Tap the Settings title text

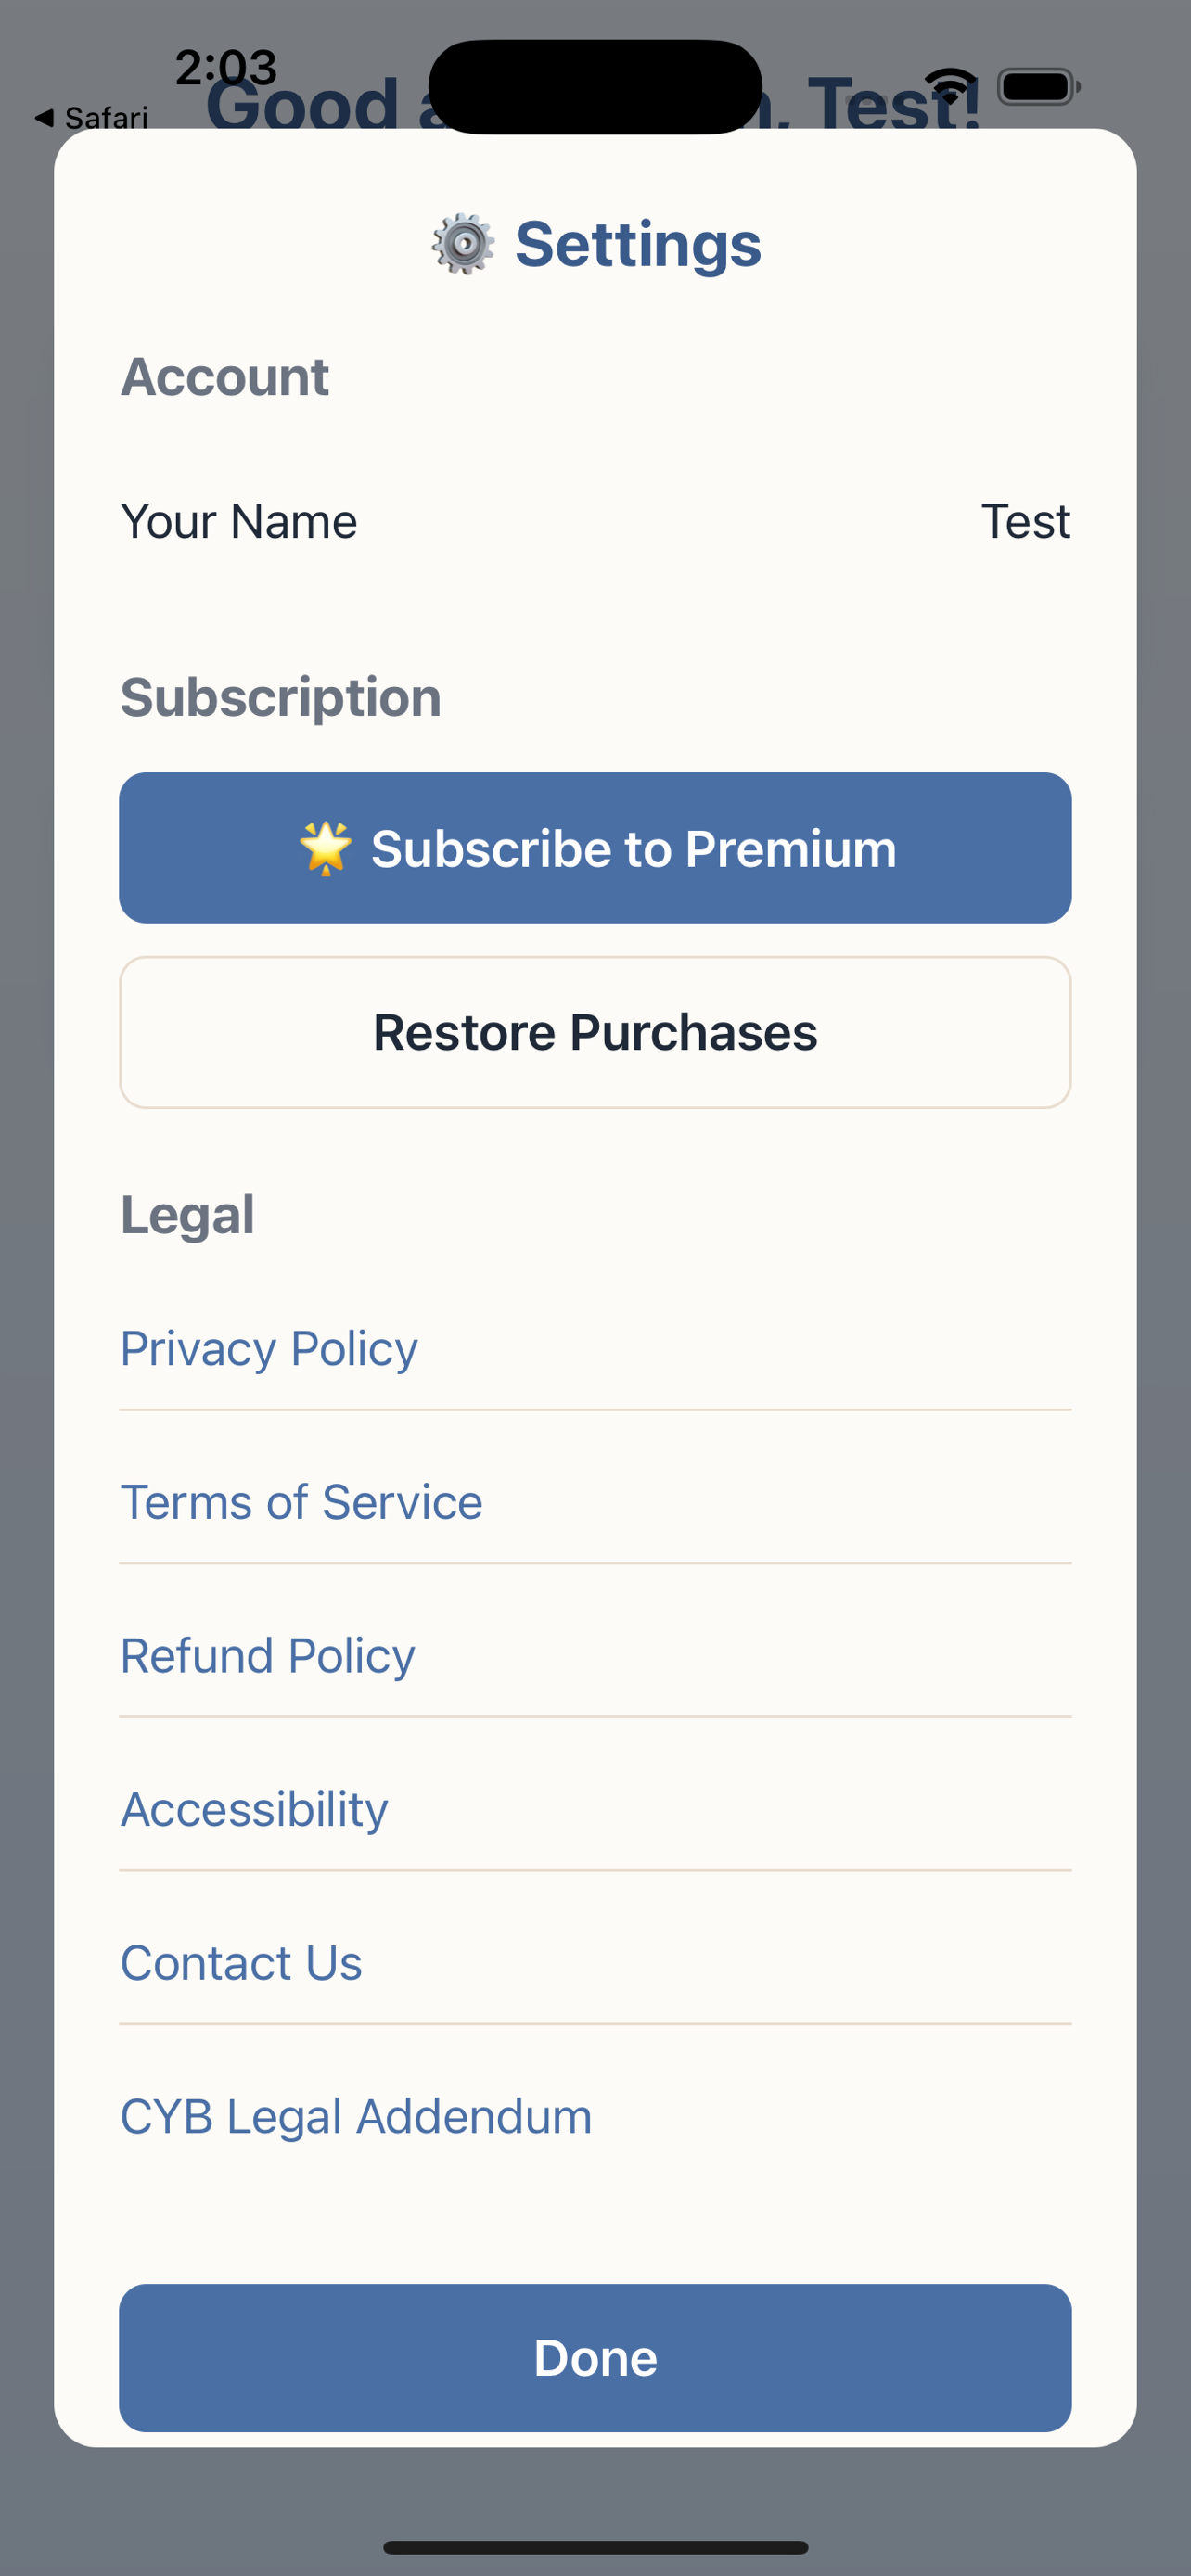pos(638,244)
